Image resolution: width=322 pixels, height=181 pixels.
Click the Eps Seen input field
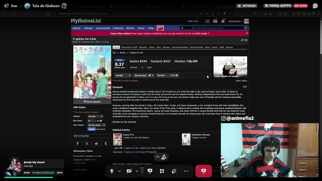point(91,121)
